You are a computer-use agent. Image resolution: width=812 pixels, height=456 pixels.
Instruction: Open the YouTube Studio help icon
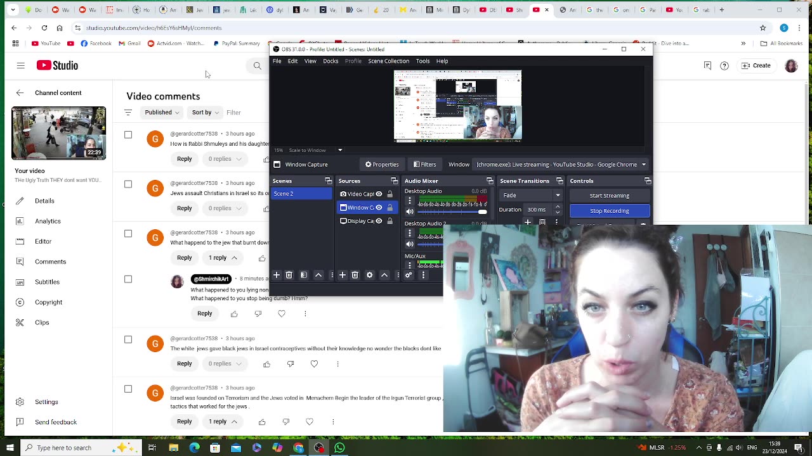pos(724,65)
